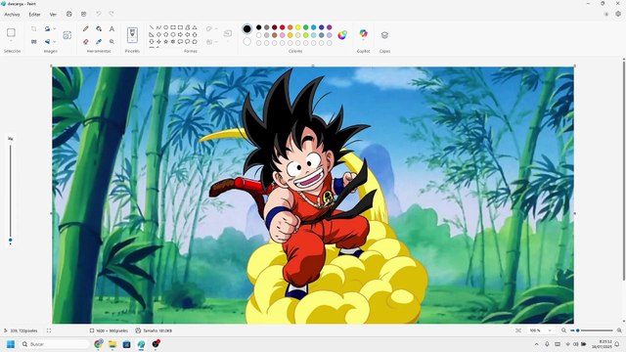Image resolution: width=626 pixels, height=352 pixels.
Task: Pick the Oval shape
Action: tap(165, 27)
